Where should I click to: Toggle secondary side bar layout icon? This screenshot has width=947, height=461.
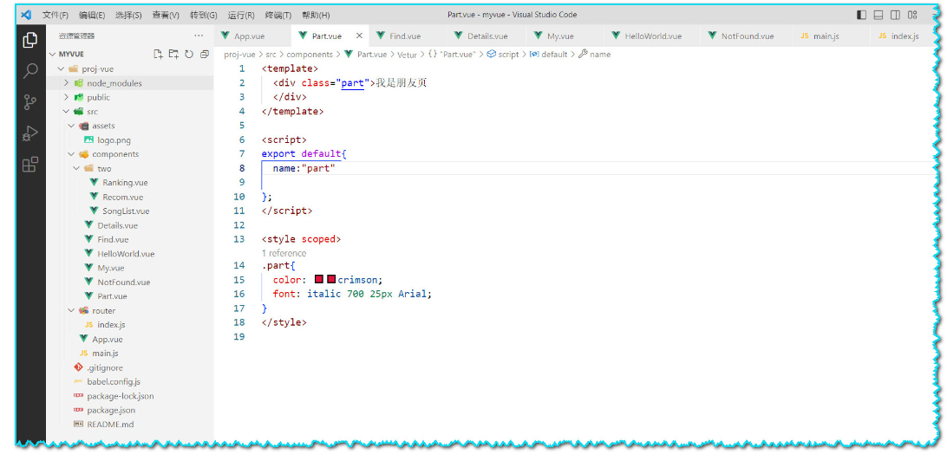point(896,15)
